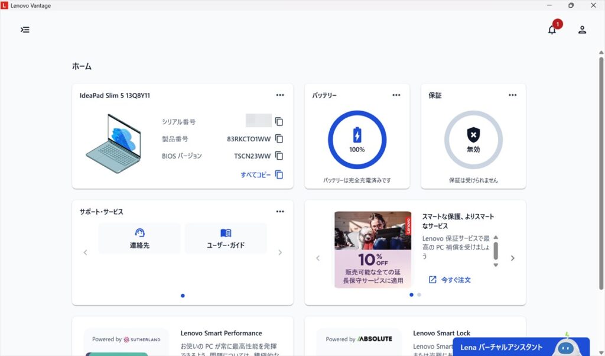Click the Sutherland logo on Smart Performance card
Image resolution: width=605 pixels, height=356 pixels.
142,339
